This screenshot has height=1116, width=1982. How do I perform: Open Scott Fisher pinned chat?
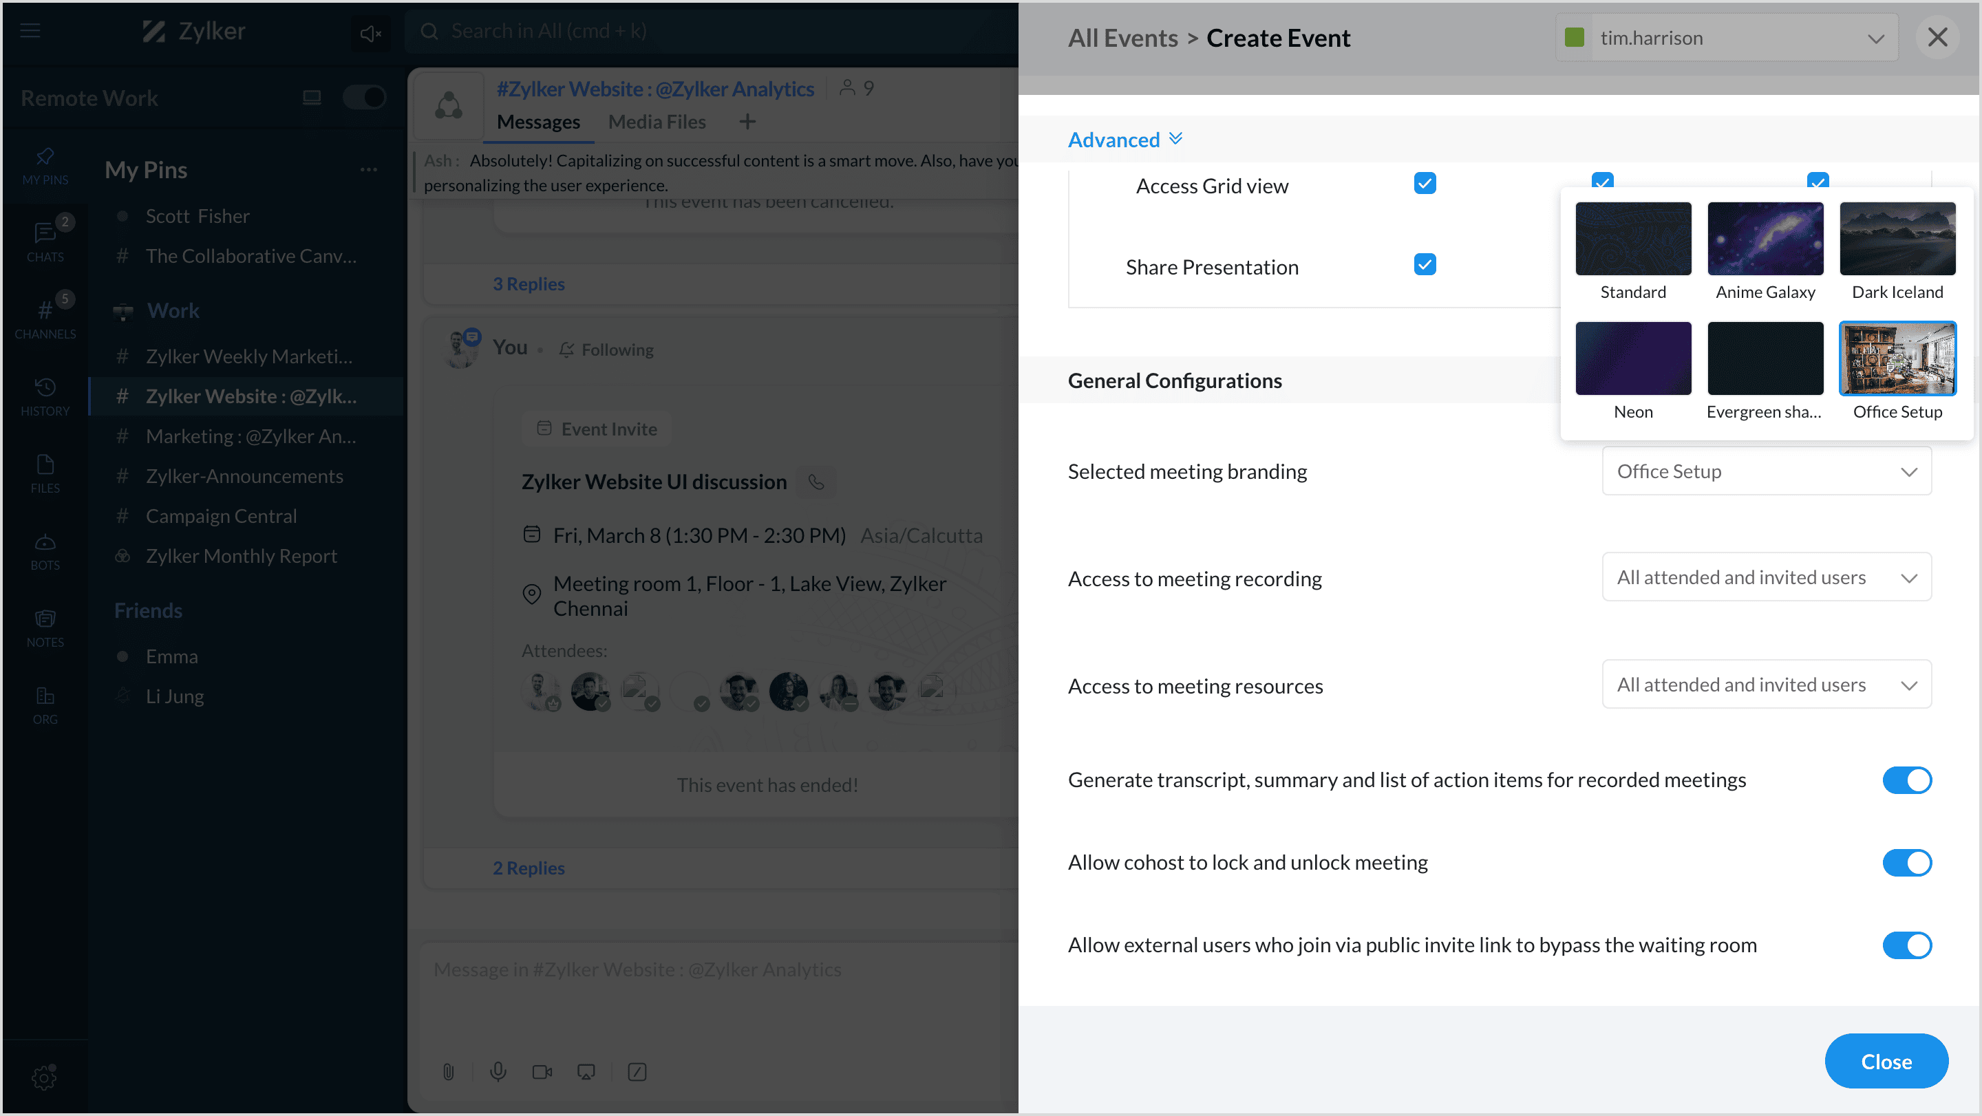tap(246, 217)
